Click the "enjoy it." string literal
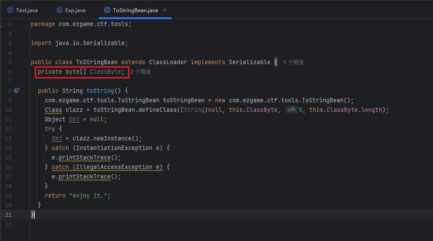Viewport: 433px width, 241px height. point(89,196)
